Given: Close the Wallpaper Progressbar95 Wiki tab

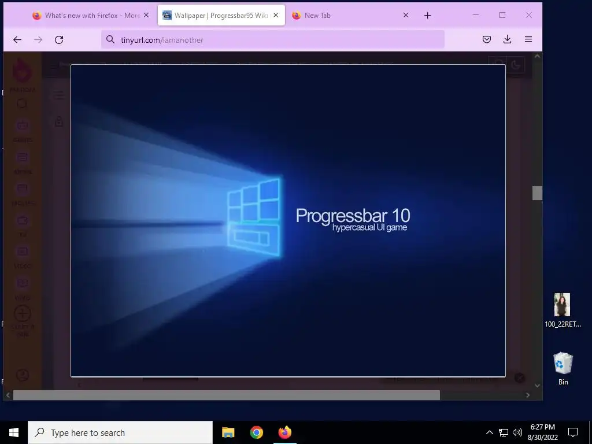Looking at the screenshot, I should coord(276,16).
